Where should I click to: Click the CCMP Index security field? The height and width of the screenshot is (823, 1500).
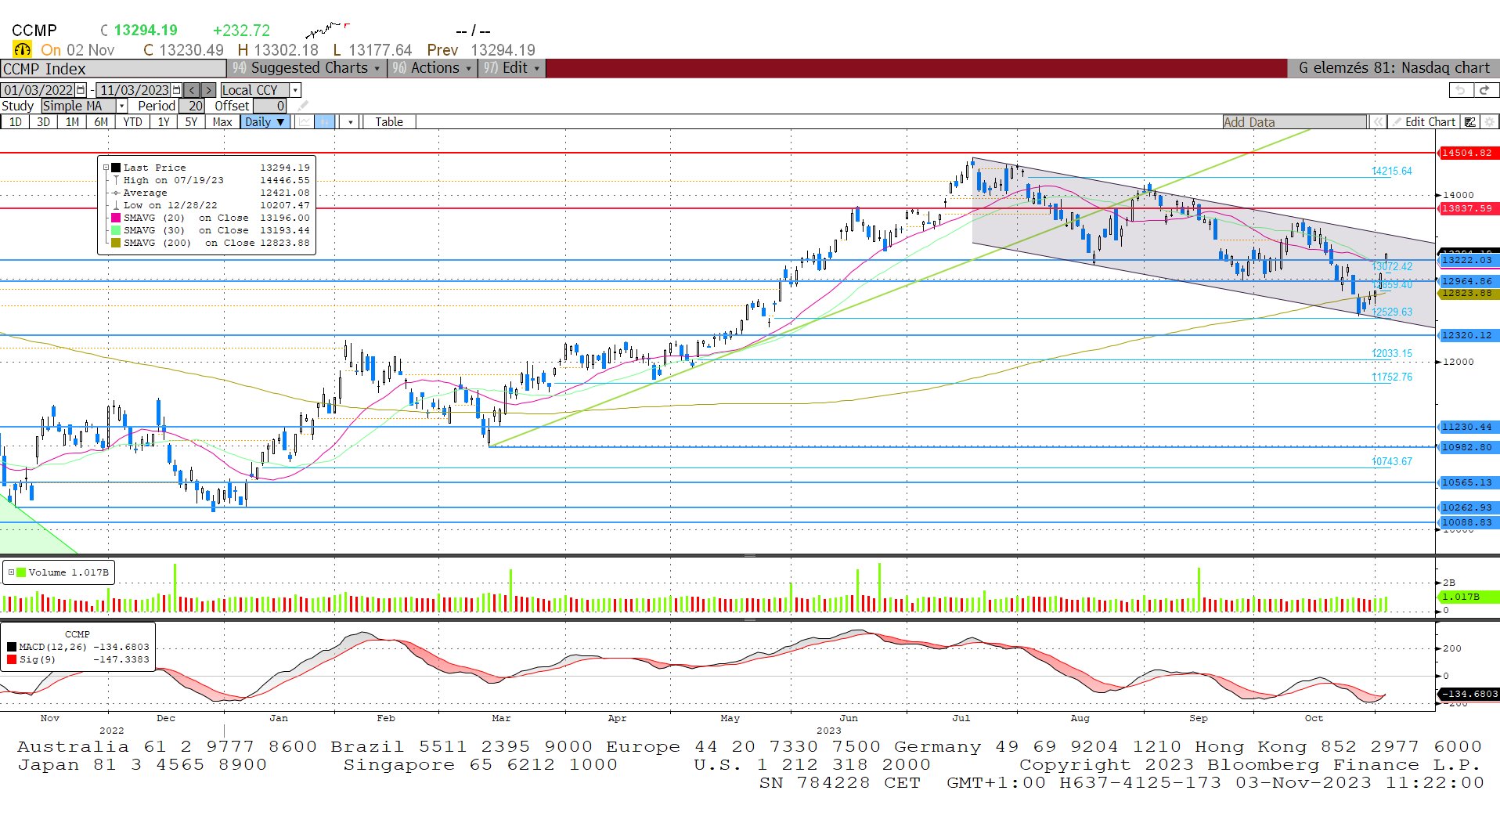tap(114, 69)
